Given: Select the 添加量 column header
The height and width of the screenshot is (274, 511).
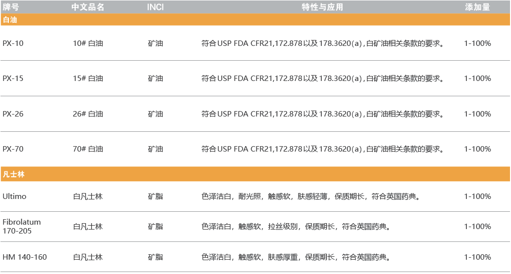Looking at the screenshot, I should 477,7.
